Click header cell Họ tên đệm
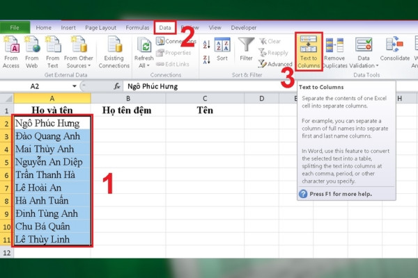The image size is (418, 278). tap(128, 110)
